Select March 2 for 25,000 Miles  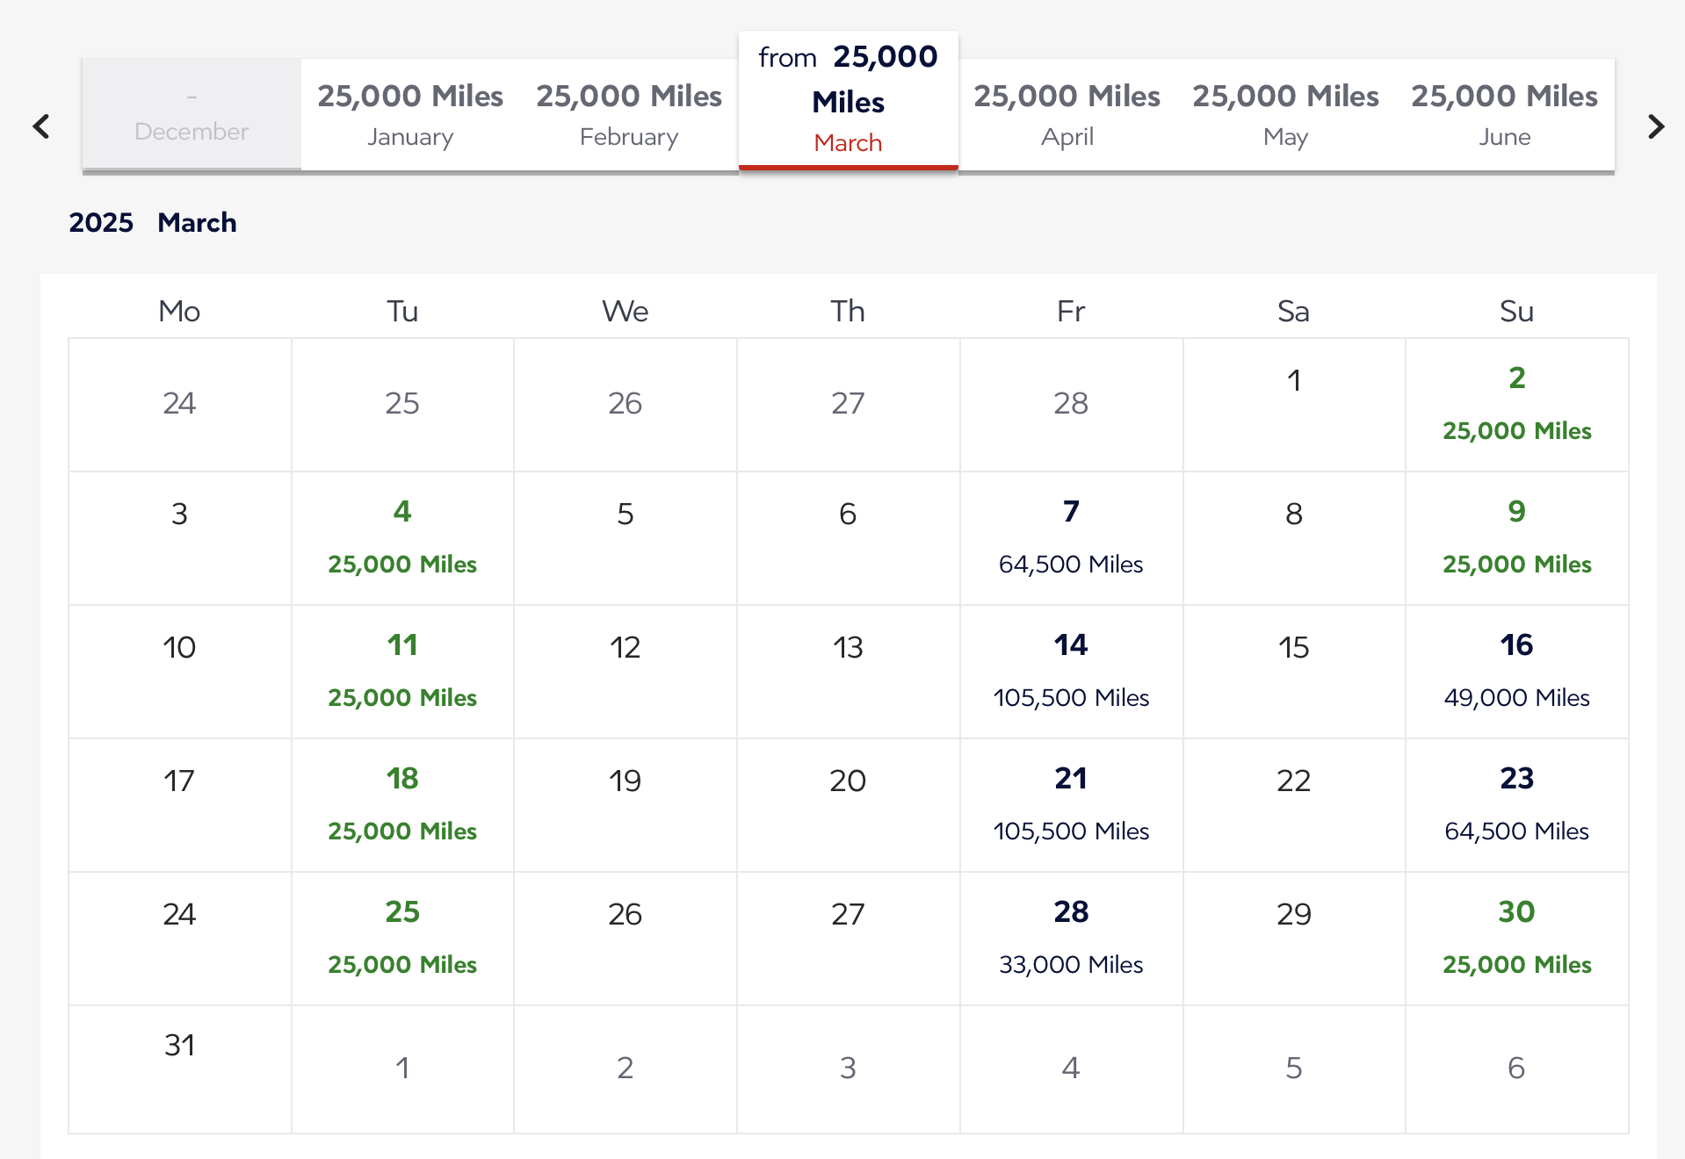click(1516, 404)
